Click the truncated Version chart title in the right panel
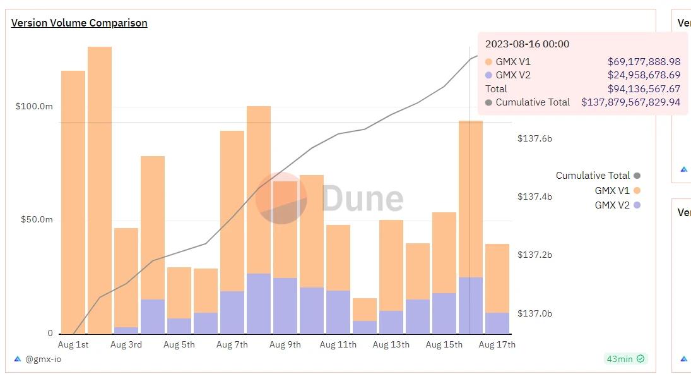This screenshot has width=691, height=381. click(x=683, y=23)
